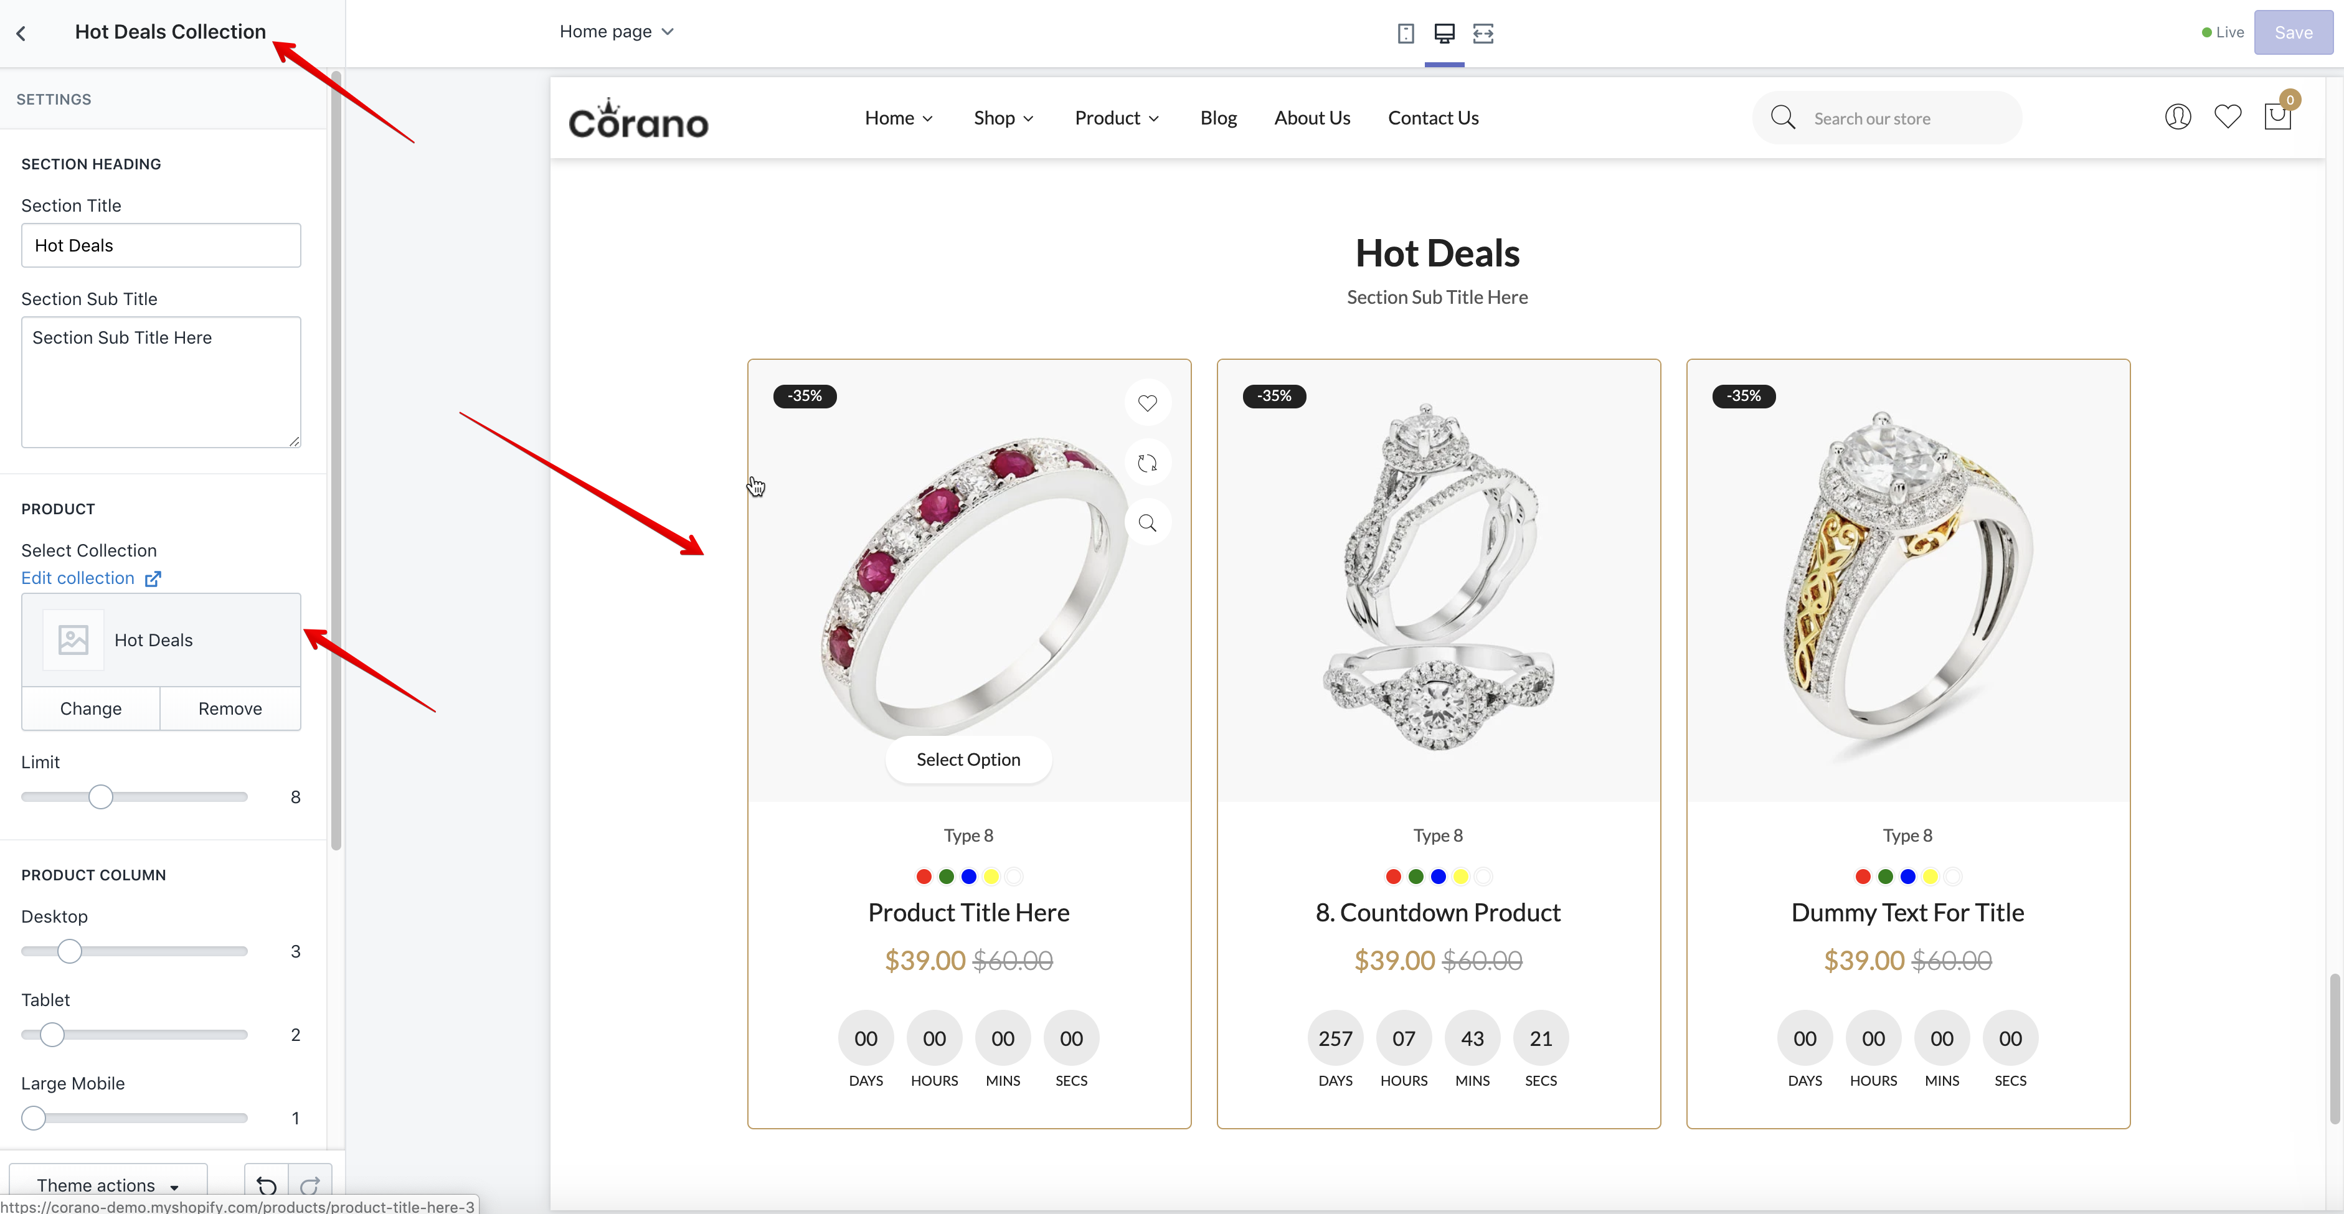
Task: Select red color swatch on first product
Action: [x=924, y=877]
